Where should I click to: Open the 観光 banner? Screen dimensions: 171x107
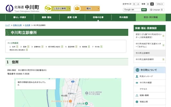click(87, 9)
